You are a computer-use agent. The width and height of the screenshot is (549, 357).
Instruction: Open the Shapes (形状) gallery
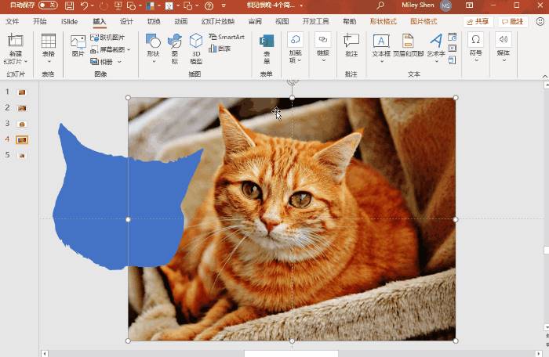pos(153,47)
